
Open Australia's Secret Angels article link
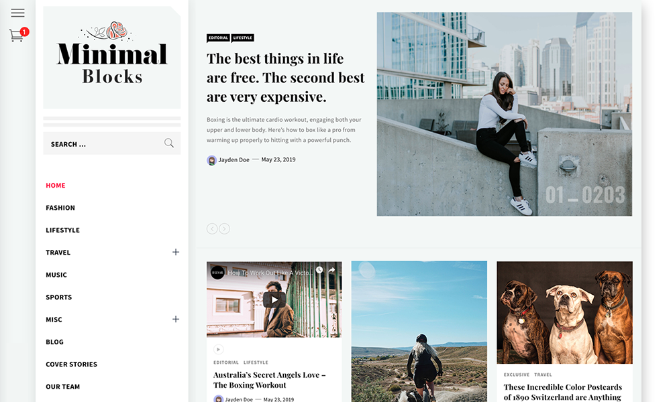click(270, 380)
